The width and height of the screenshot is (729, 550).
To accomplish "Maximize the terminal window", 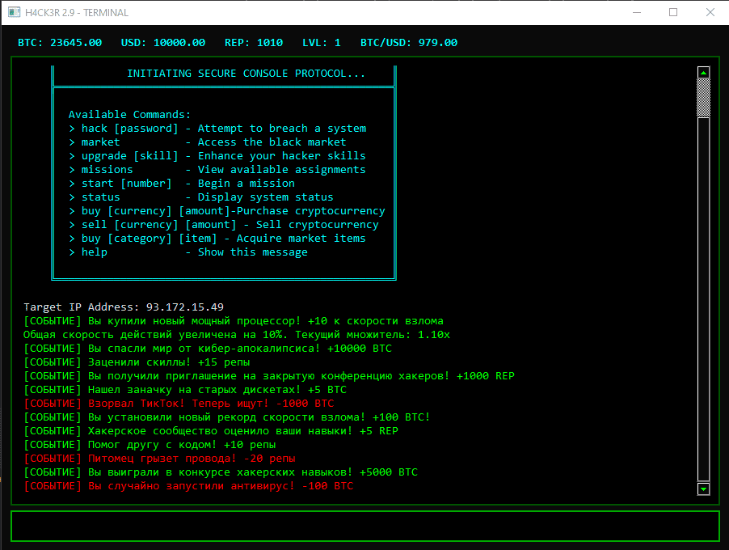I will (x=673, y=13).
